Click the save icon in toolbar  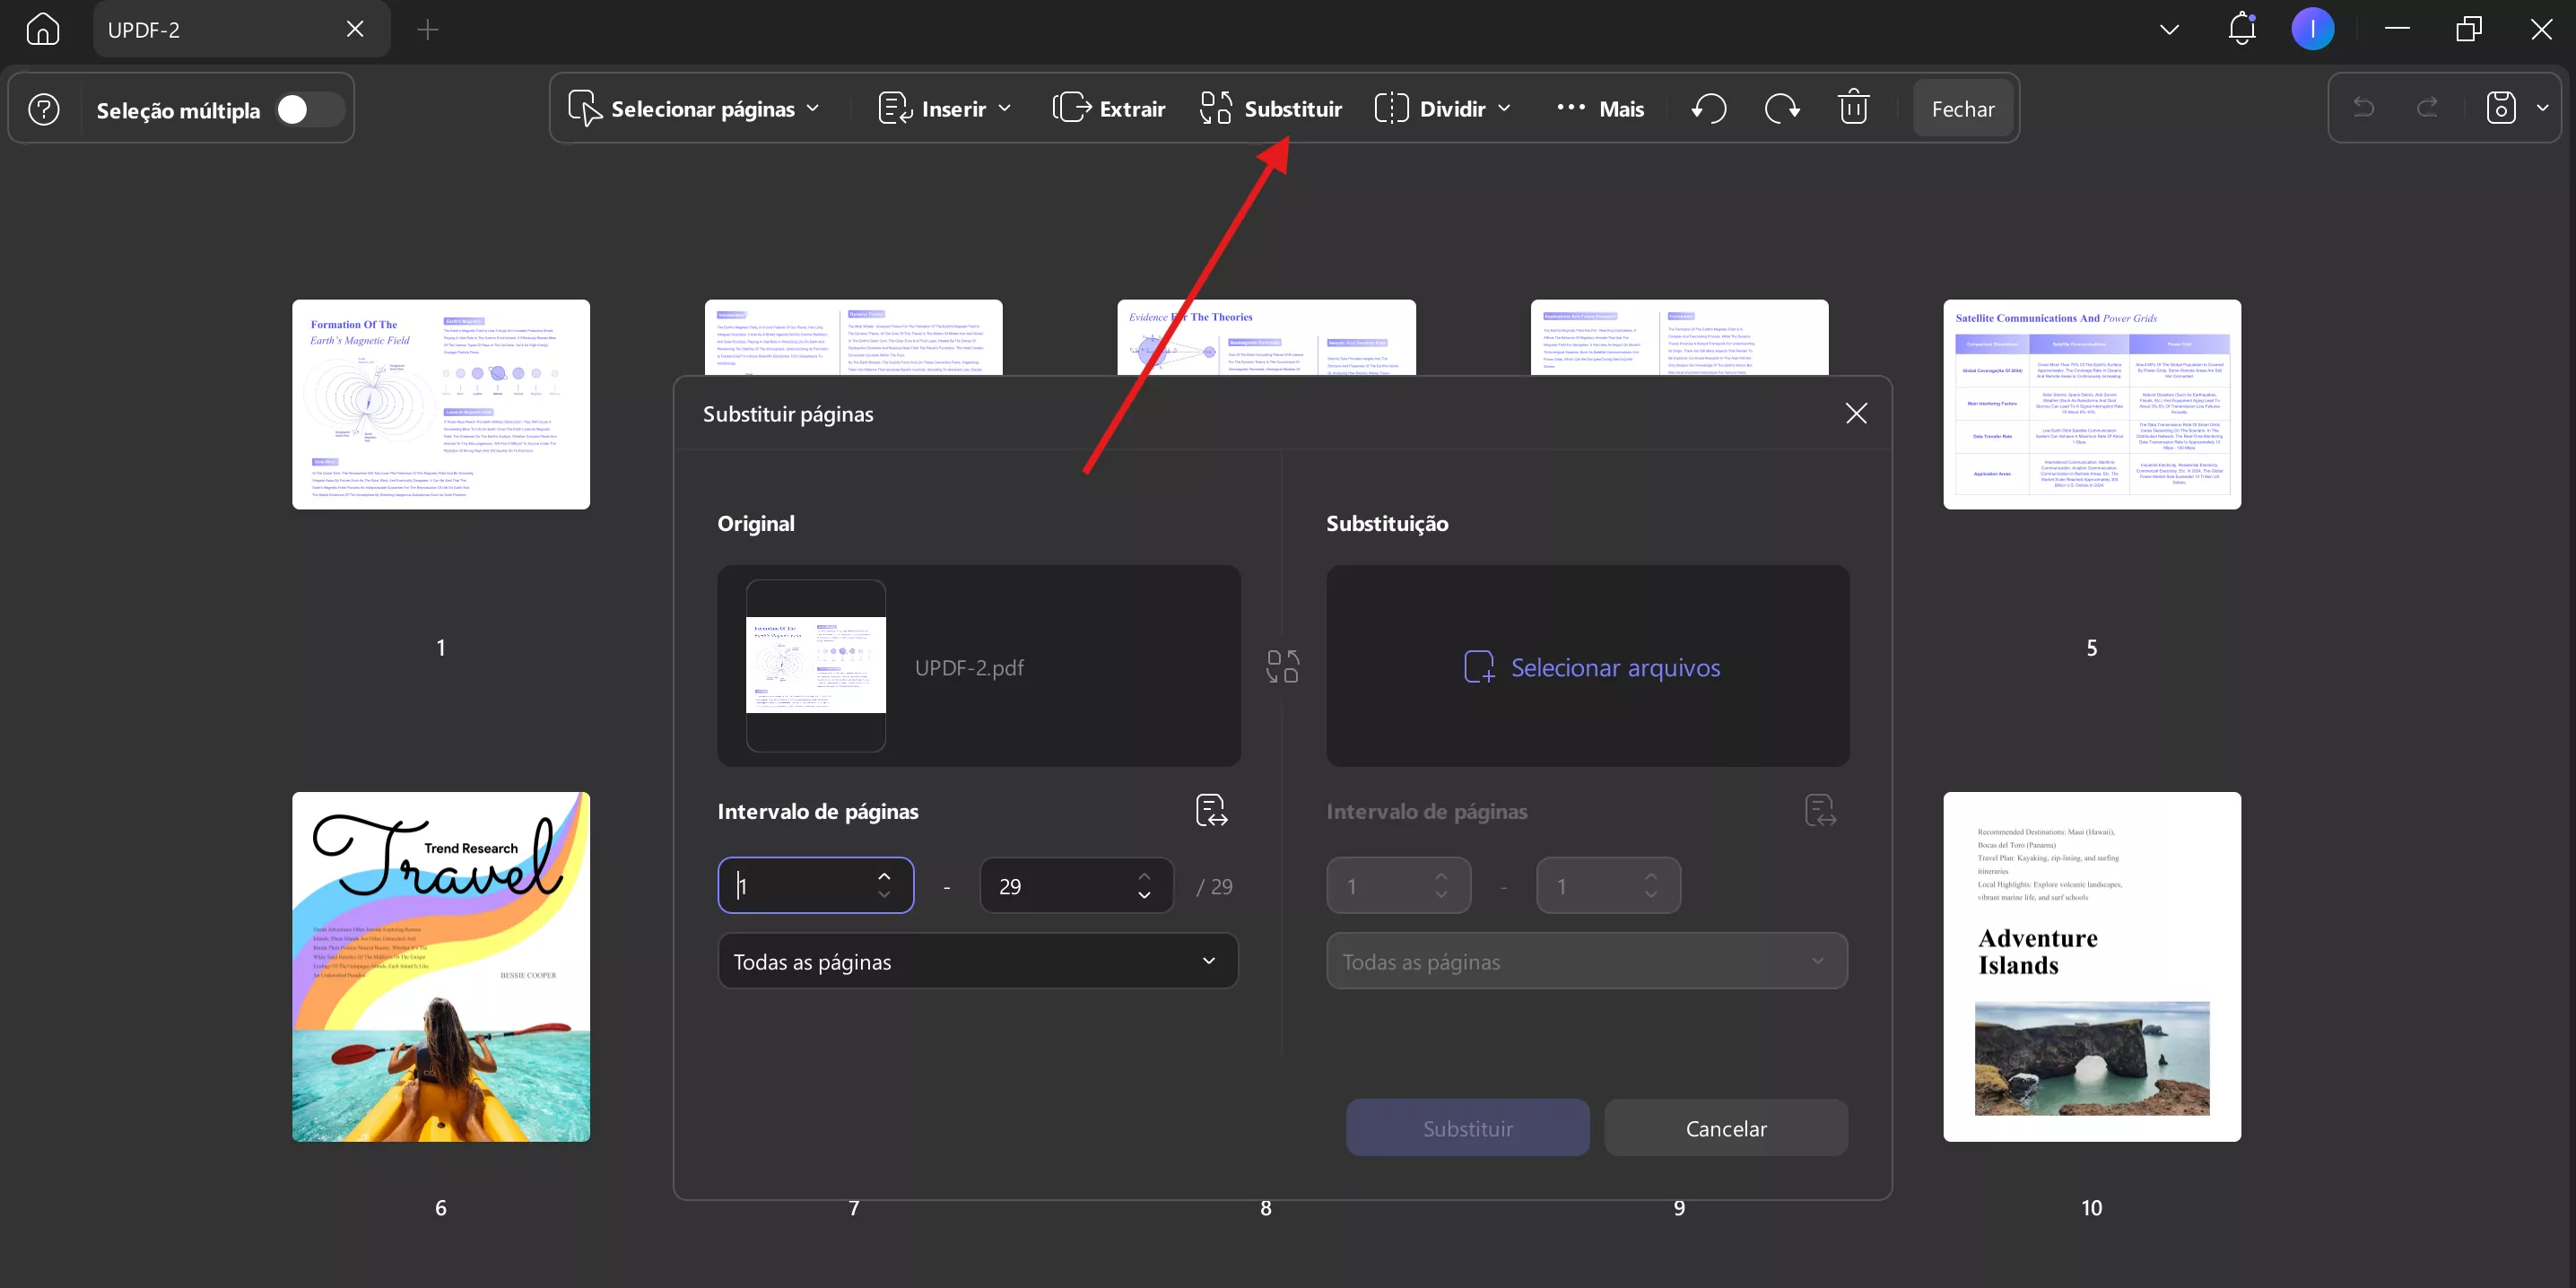click(2500, 108)
